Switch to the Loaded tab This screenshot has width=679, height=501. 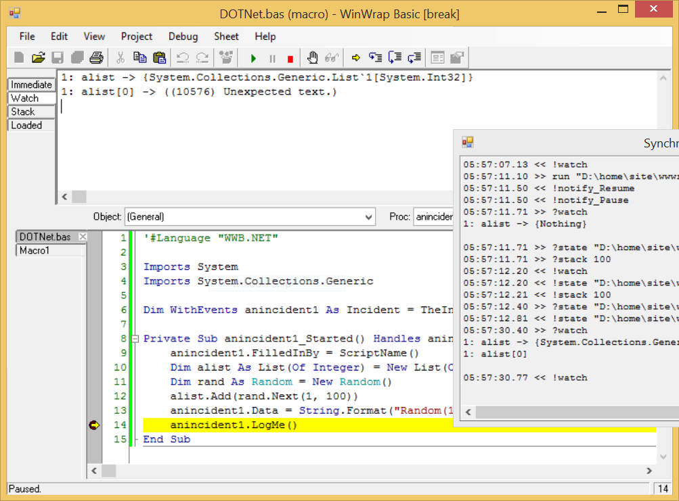point(32,125)
